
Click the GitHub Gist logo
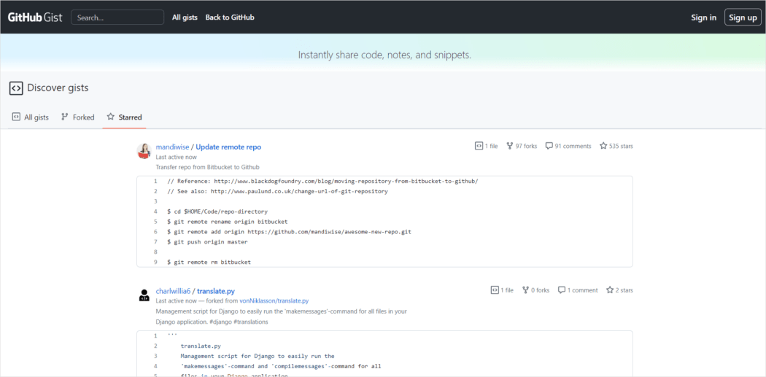click(x=35, y=18)
